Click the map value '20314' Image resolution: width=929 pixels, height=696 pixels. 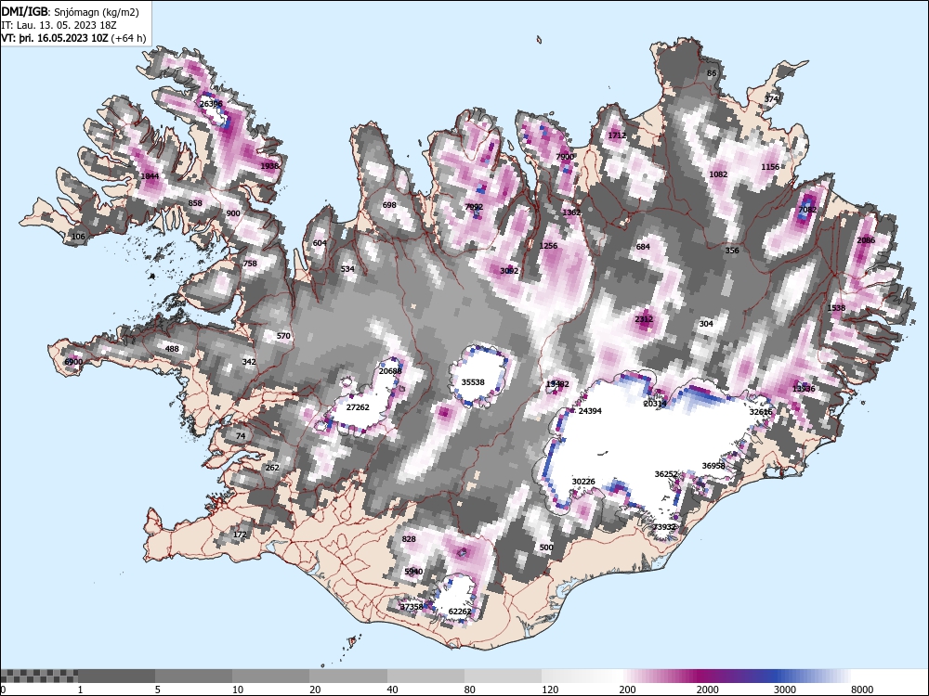(655, 404)
